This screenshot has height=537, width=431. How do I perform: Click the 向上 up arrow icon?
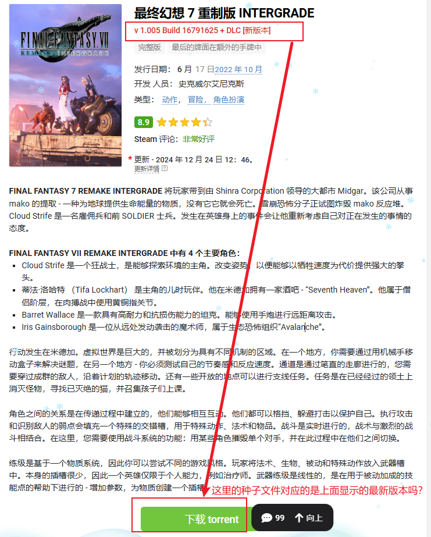click(x=299, y=518)
